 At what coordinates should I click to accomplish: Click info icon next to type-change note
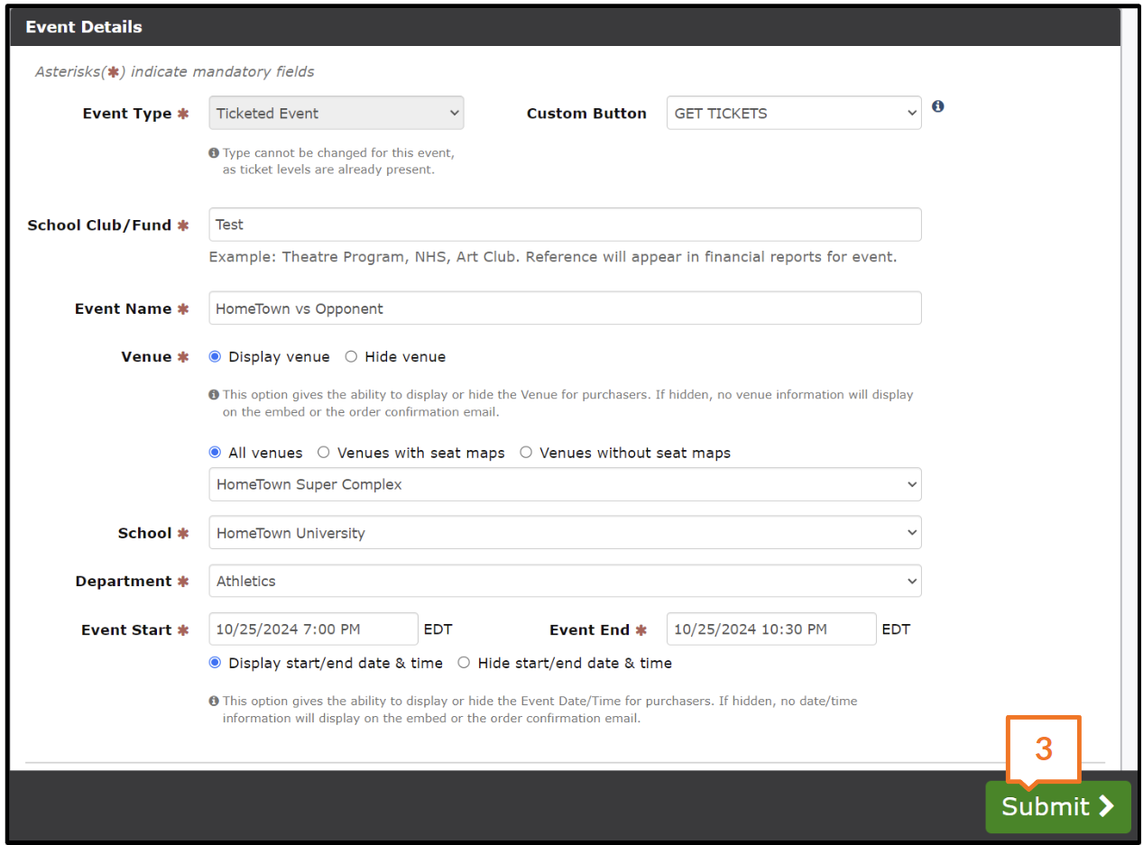(214, 153)
